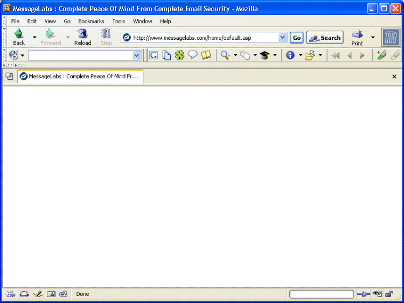
Task: Go back with the Back button
Action: pyautogui.click(x=19, y=37)
